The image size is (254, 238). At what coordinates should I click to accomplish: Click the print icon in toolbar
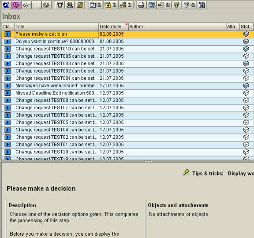pyautogui.click(x=141, y=5)
